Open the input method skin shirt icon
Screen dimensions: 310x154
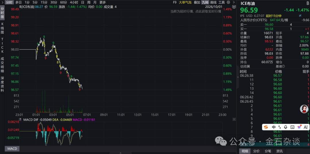click(x=299, y=127)
